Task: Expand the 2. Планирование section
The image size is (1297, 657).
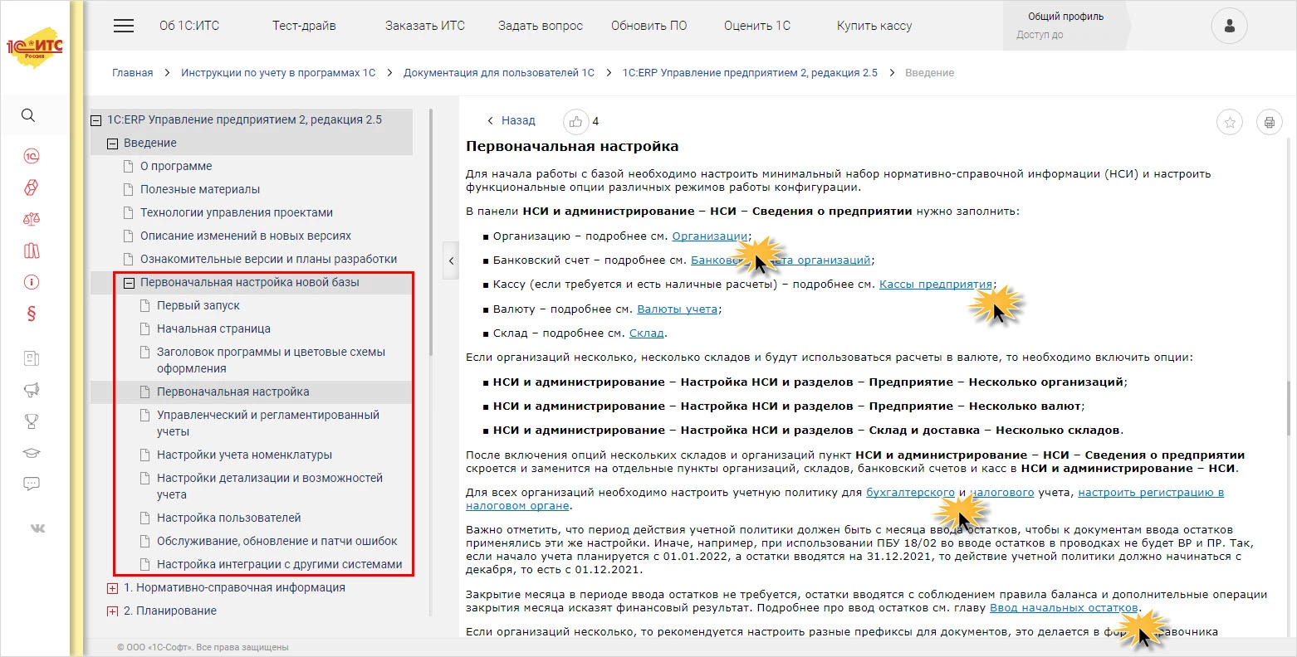Action: tap(113, 611)
